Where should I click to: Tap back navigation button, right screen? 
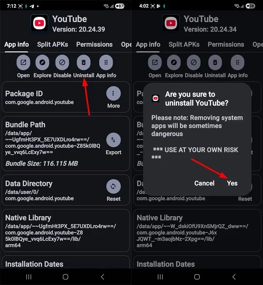coord(234,277)
